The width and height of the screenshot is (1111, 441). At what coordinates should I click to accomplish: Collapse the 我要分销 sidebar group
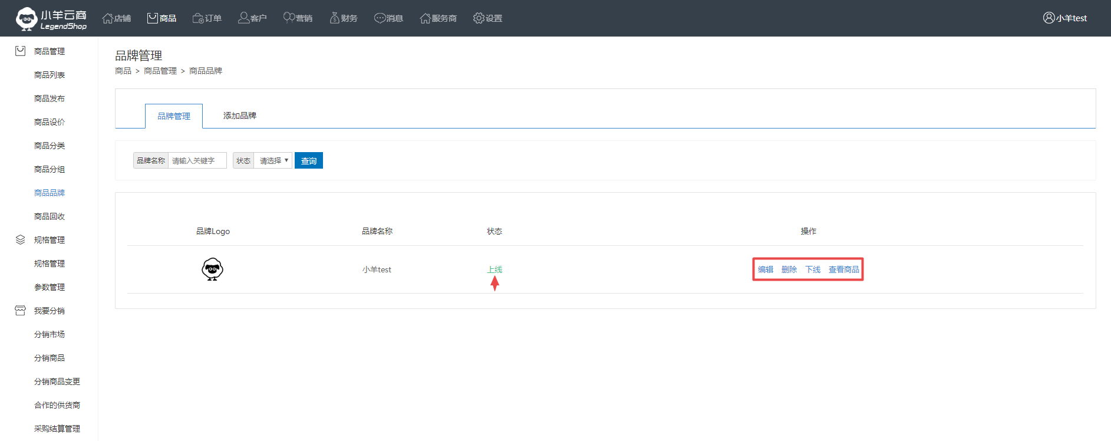[49, 311]
